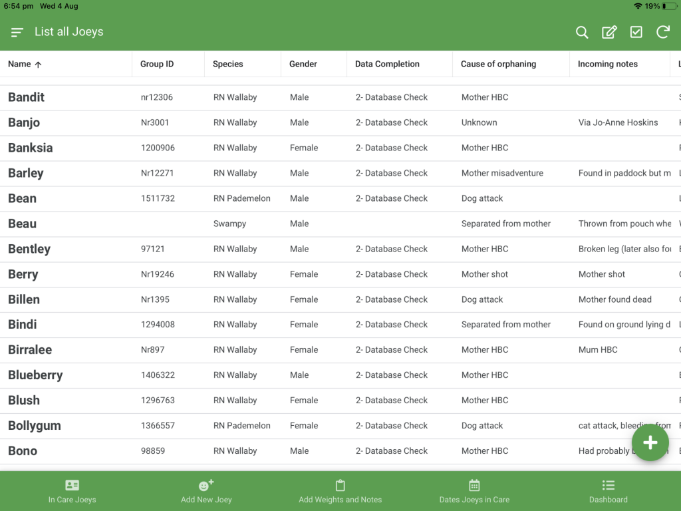Open Dates Joeys in Care tab
The width and height of the screenshot is (681, 511).
(x=474, y=492)
